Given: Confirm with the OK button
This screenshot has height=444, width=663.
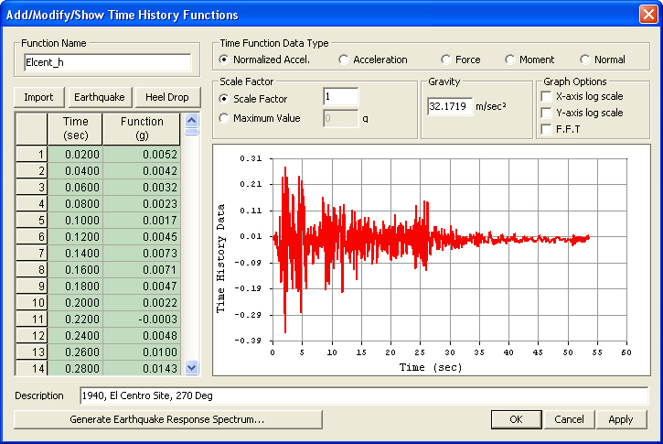Looking at the screenshot, I should (517, 419).
